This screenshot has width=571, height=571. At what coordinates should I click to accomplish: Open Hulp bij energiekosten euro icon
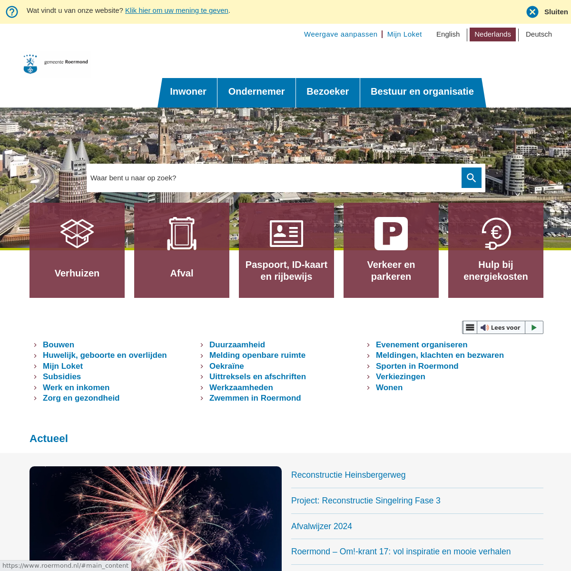point(496,234)
